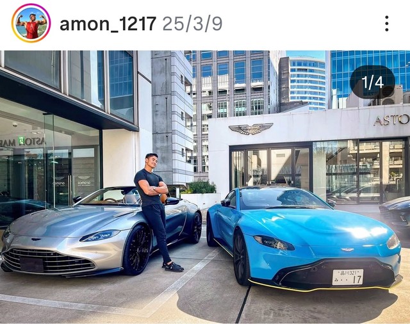Screen dimensions: 410x324
Task: Click the license plate showing 17
Action: (x=347, y=277)
